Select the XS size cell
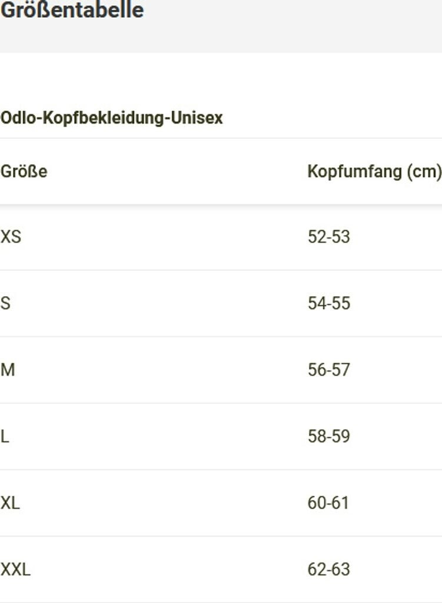This screenshot has width=442, height=603. pos(11,237)
